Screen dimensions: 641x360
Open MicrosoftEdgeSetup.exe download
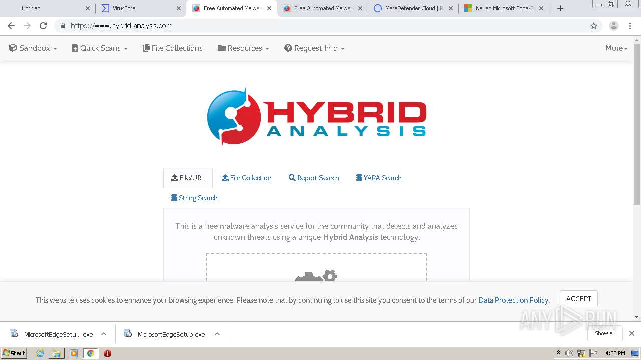165,334
